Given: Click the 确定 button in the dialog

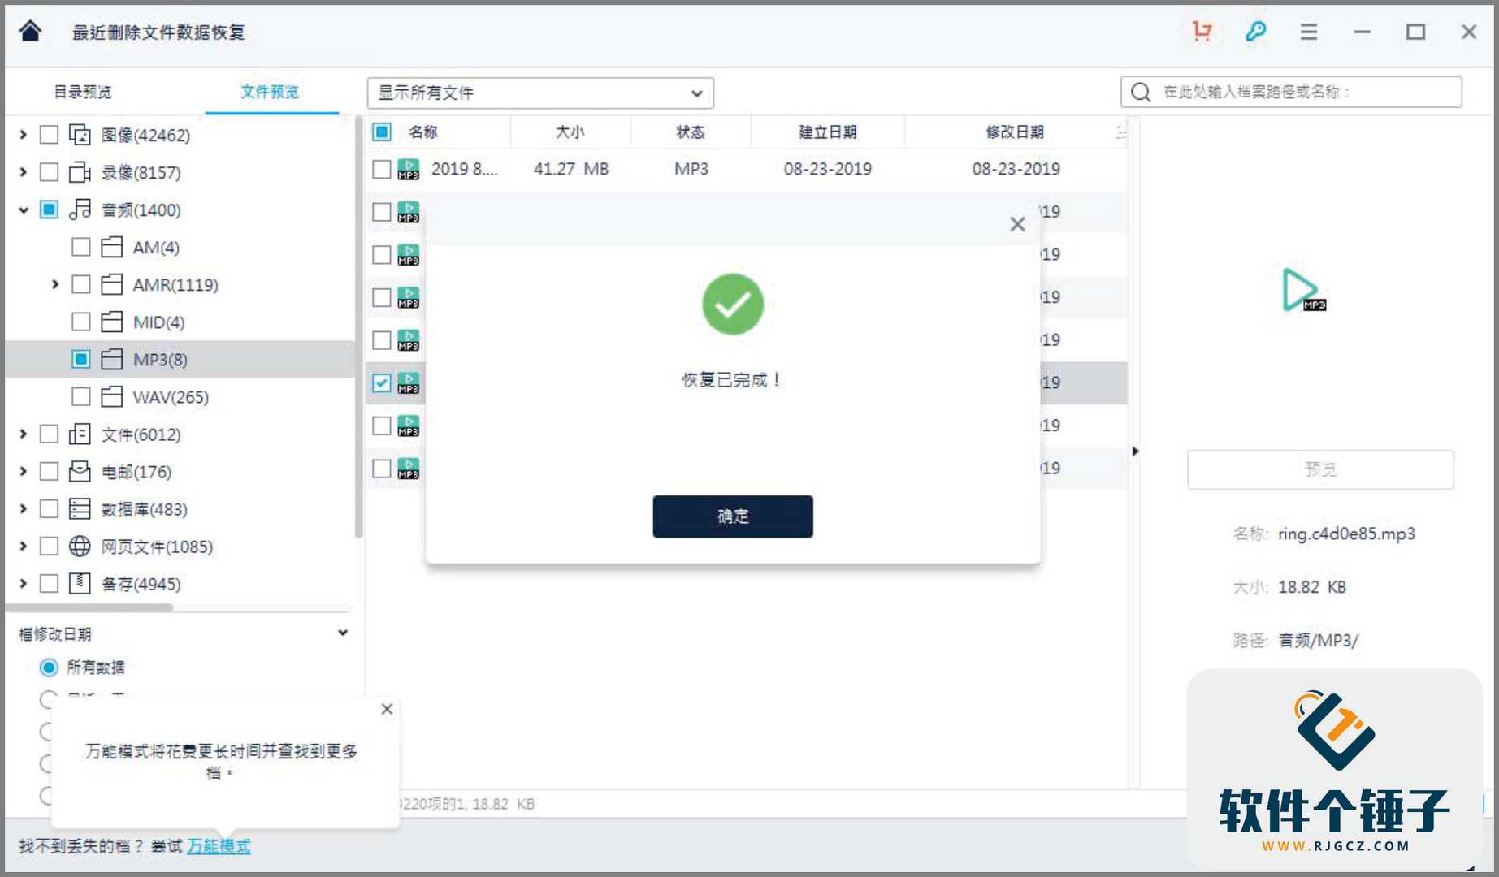Looking at the screenshot, I should pyautogui.click(x=732, y=516).
